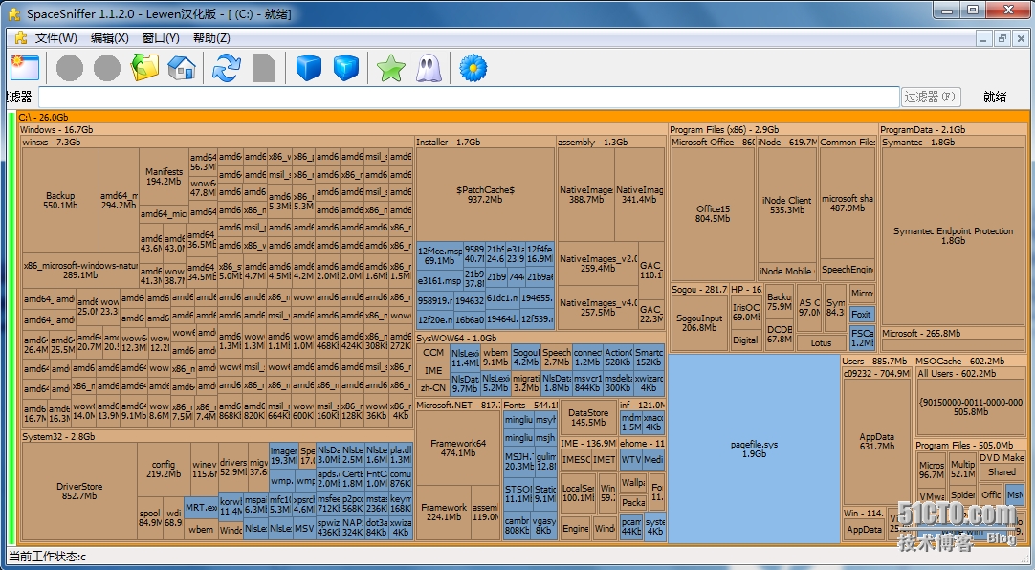Open the 窗口(Y) menu

[x=161, y=38]
